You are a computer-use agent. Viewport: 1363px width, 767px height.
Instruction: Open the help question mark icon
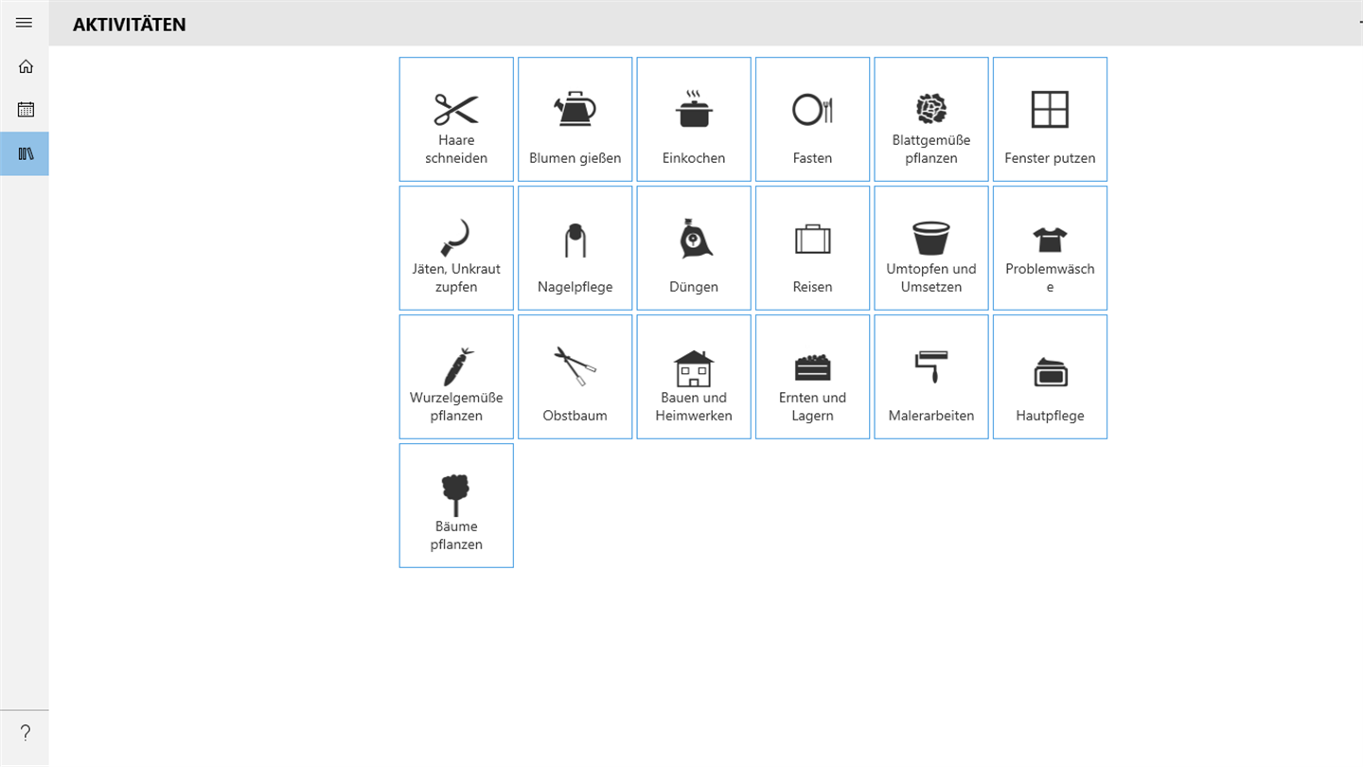tap(25, 733)
